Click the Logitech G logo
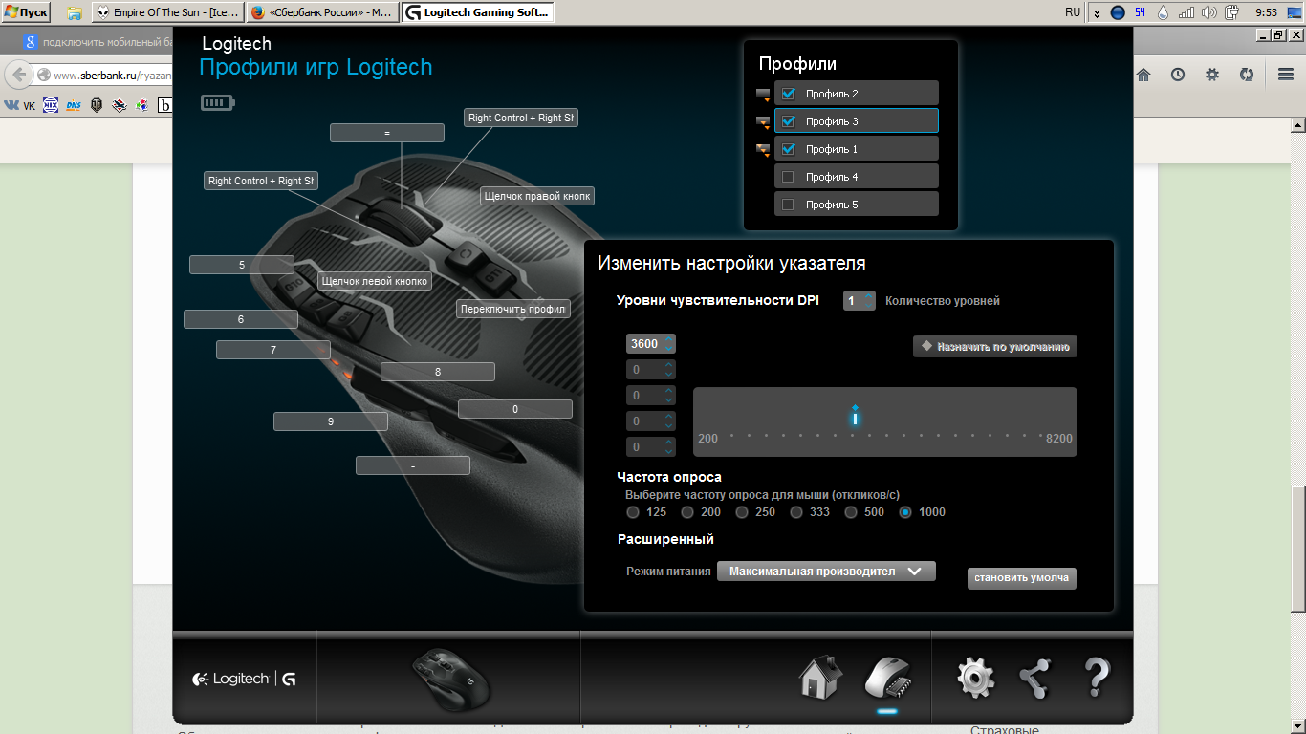The image size is (1306, 734). click(244, 679)
